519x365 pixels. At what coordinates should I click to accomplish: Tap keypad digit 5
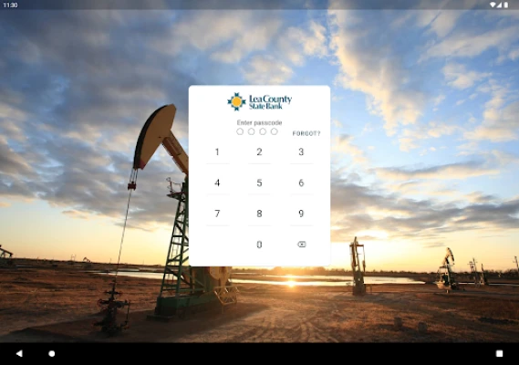[x=259, y=182]
